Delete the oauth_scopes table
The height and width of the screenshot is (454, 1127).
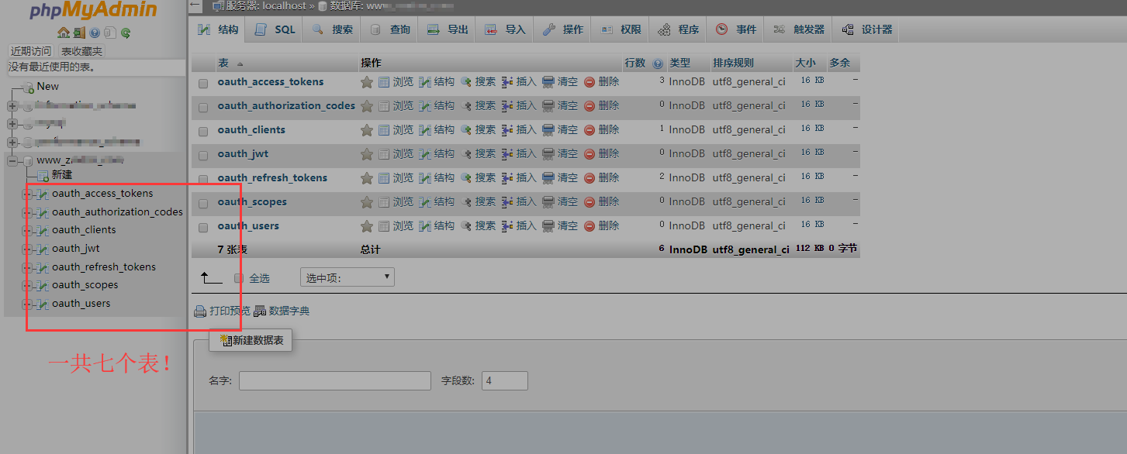pos(601,202)
